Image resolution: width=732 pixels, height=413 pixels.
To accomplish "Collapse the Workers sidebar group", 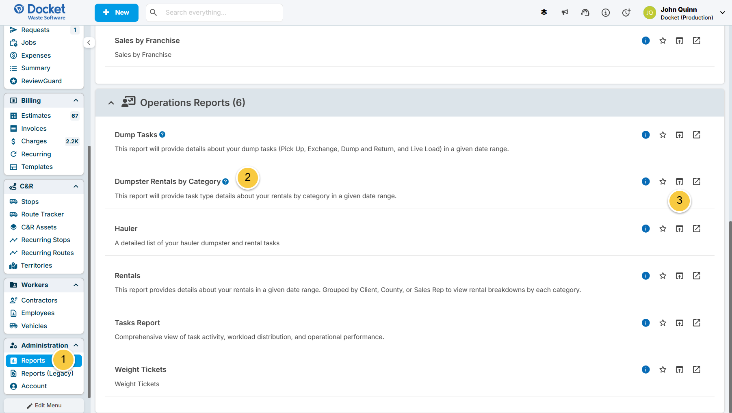I will coord(76,285).
